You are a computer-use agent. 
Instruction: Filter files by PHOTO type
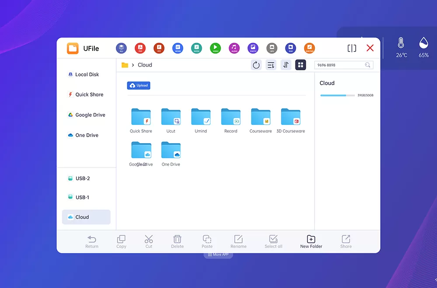coord(253,48)
